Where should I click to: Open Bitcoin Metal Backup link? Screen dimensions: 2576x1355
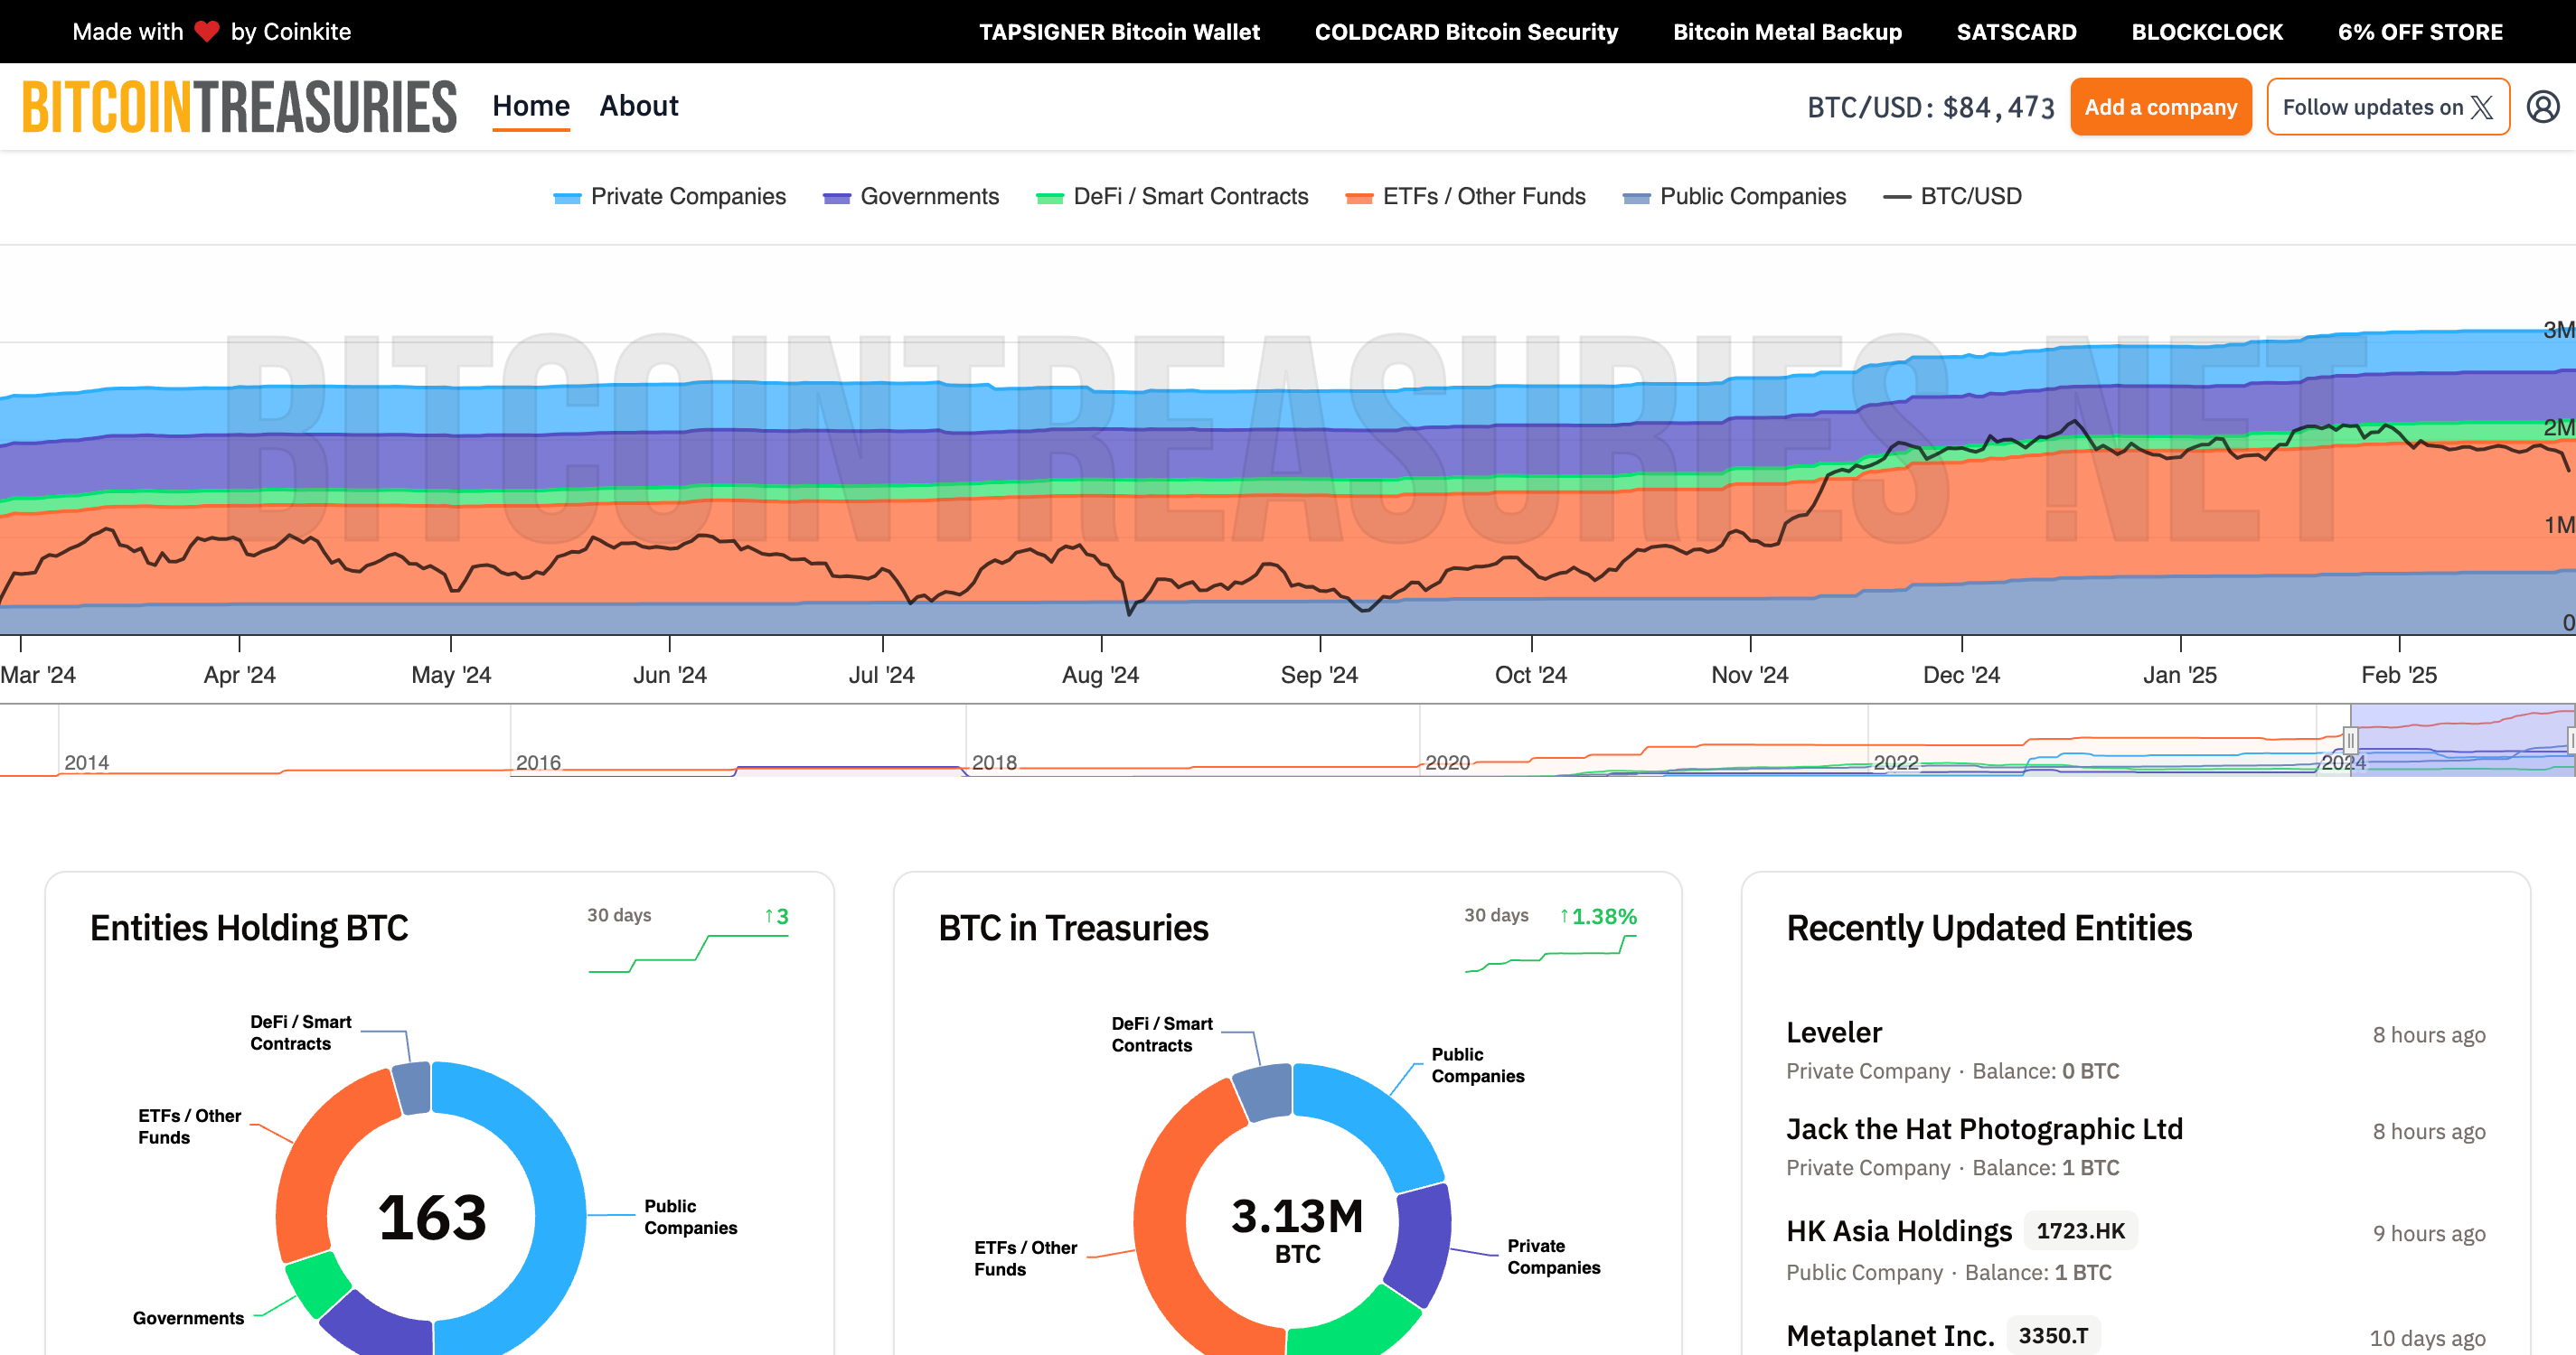coord(1787,32)
